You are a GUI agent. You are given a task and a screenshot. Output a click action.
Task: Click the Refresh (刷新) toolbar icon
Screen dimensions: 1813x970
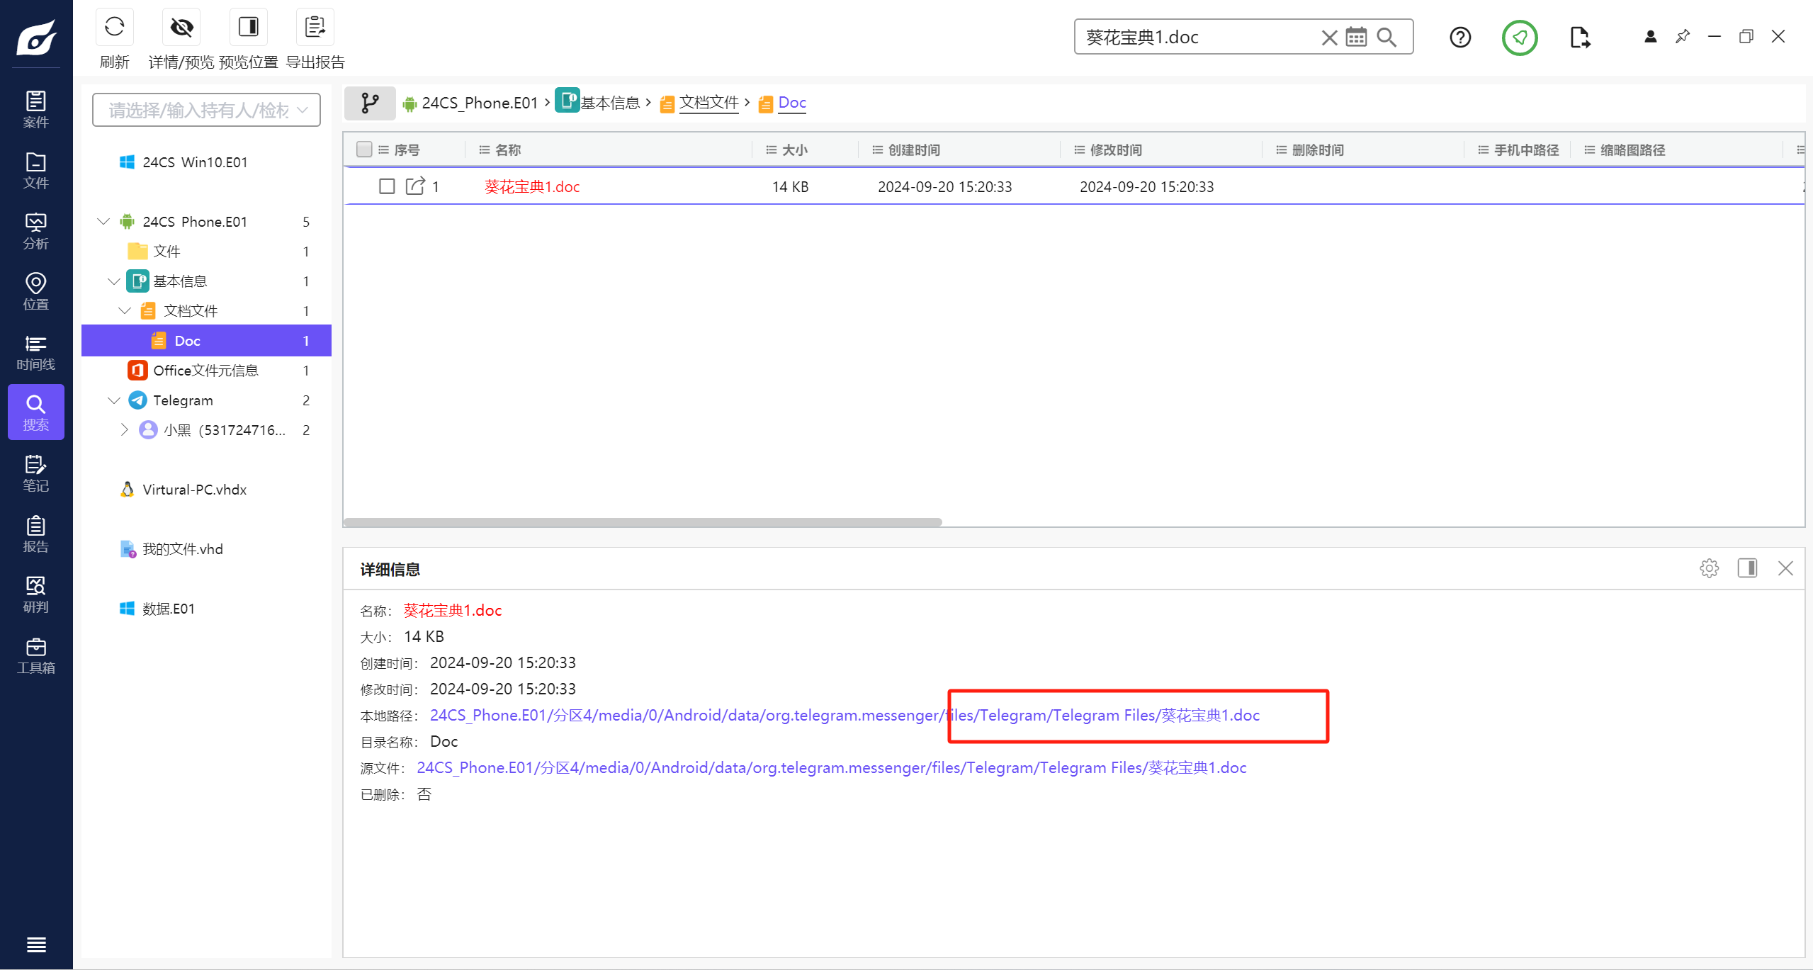coord(114,28)
